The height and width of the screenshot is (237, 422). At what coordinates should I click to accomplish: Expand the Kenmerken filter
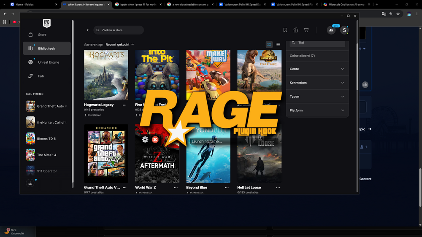317,83
